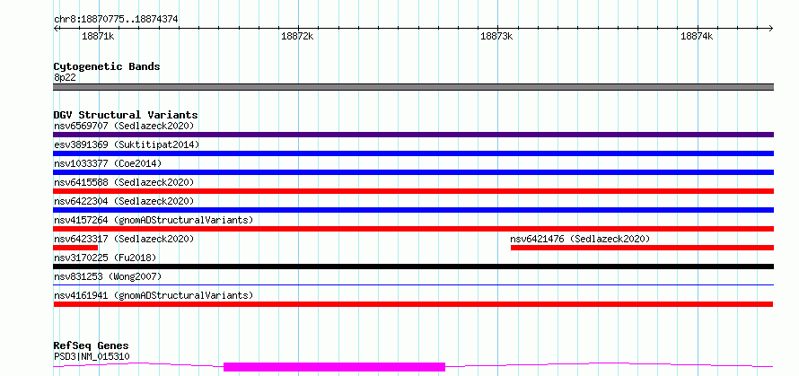Select the 8p22 band label
This screenshot has height=376, width=799.
pos(65,77)
